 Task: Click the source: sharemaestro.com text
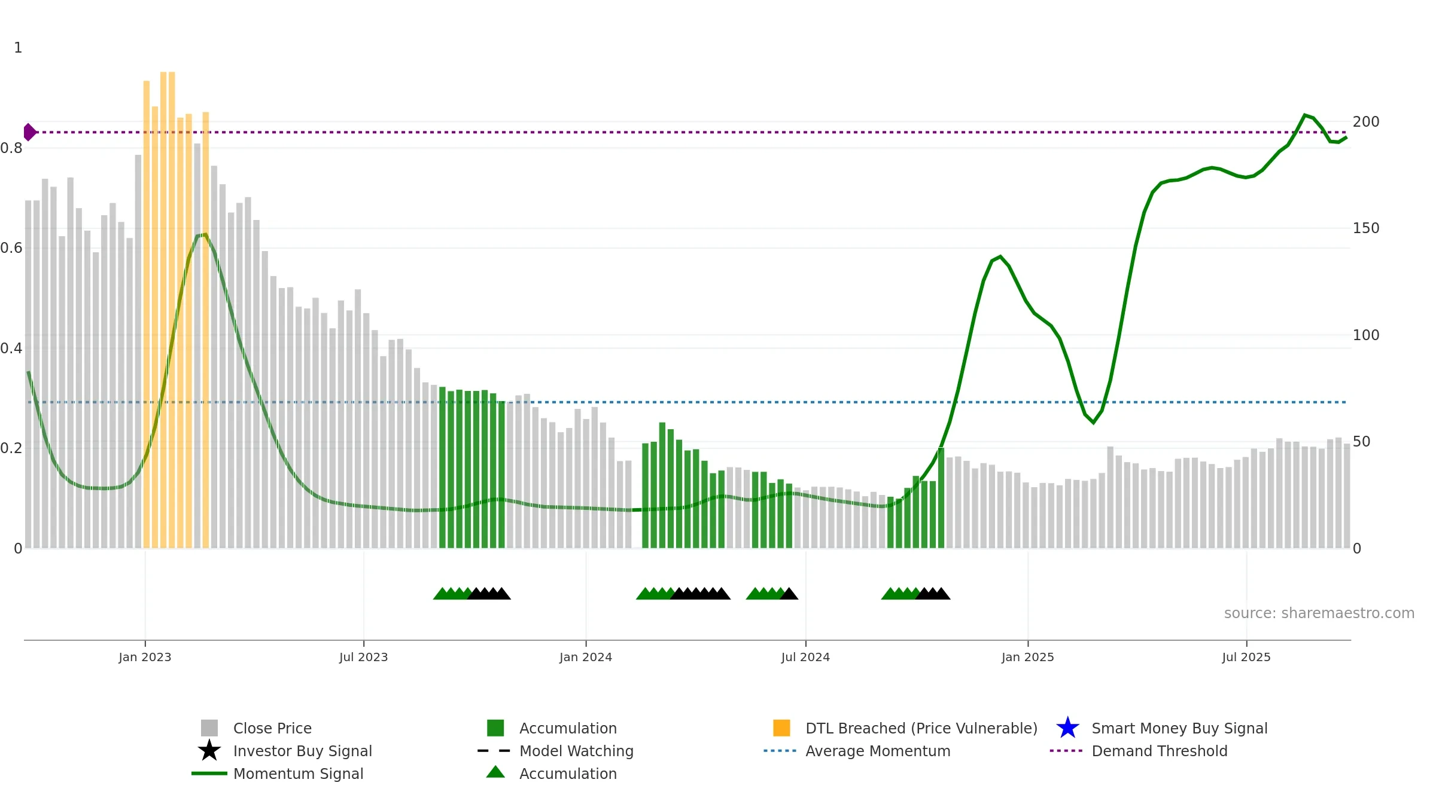pos(1319,613)
